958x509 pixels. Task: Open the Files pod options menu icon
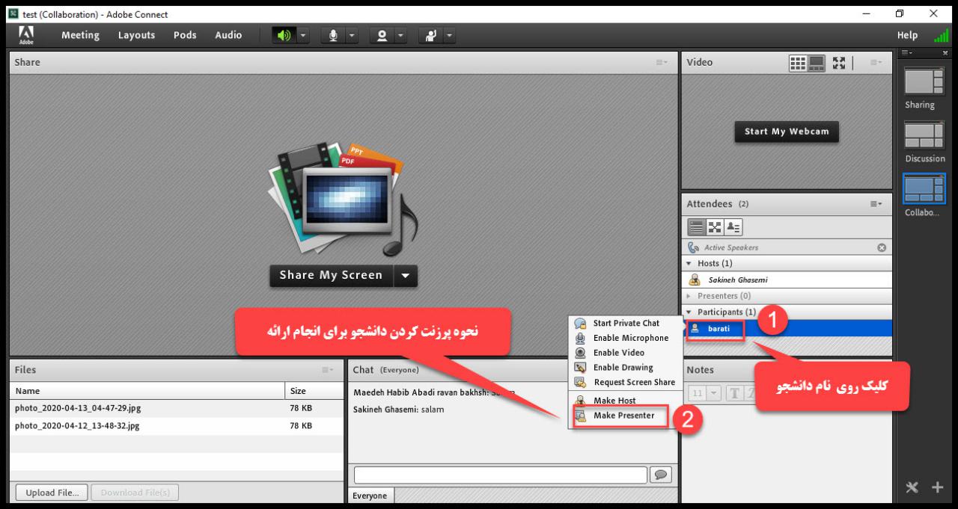tap(328, 370)
